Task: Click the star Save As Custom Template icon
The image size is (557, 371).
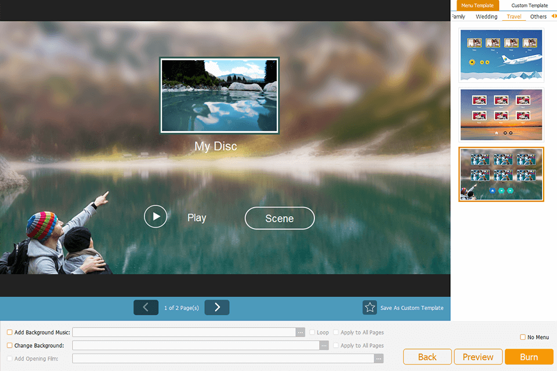Action: (370, 308)
